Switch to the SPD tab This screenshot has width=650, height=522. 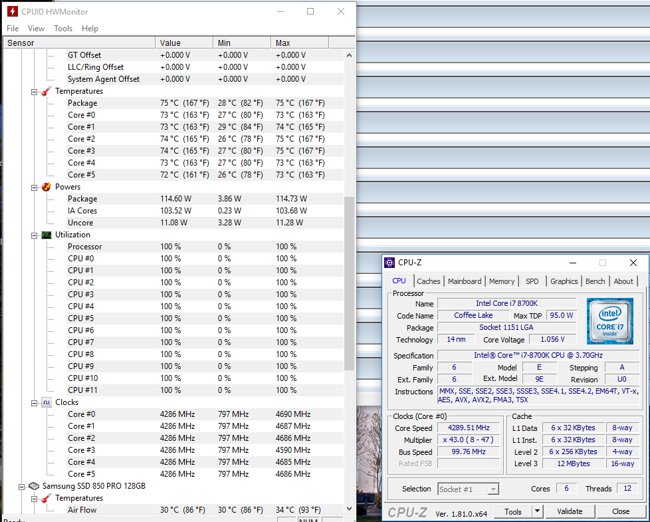532,281
